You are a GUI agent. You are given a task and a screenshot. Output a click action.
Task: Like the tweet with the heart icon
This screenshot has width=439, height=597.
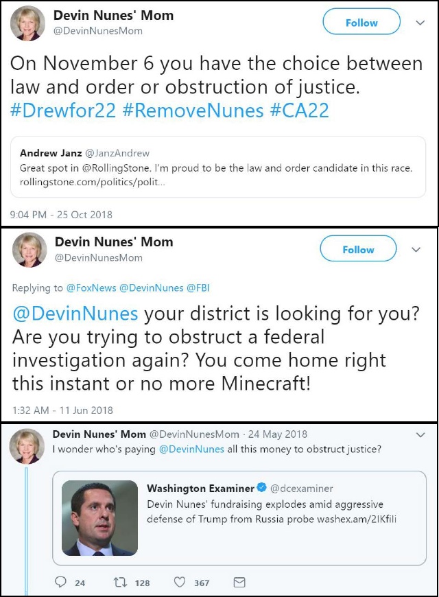(x=180, y=583)
